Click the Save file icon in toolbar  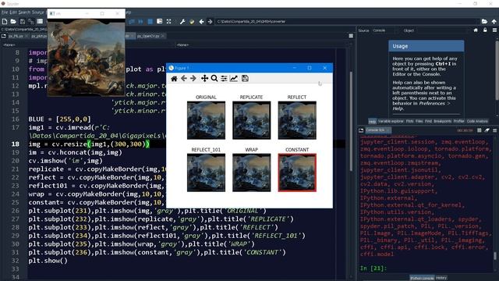[x=23, y=21]
